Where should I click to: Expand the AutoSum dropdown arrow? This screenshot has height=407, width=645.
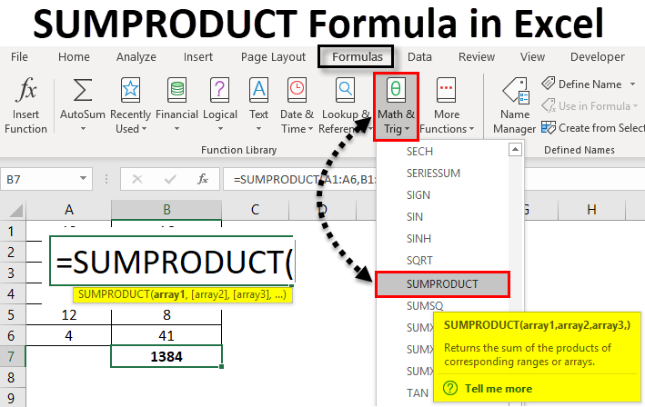[83, 129]
